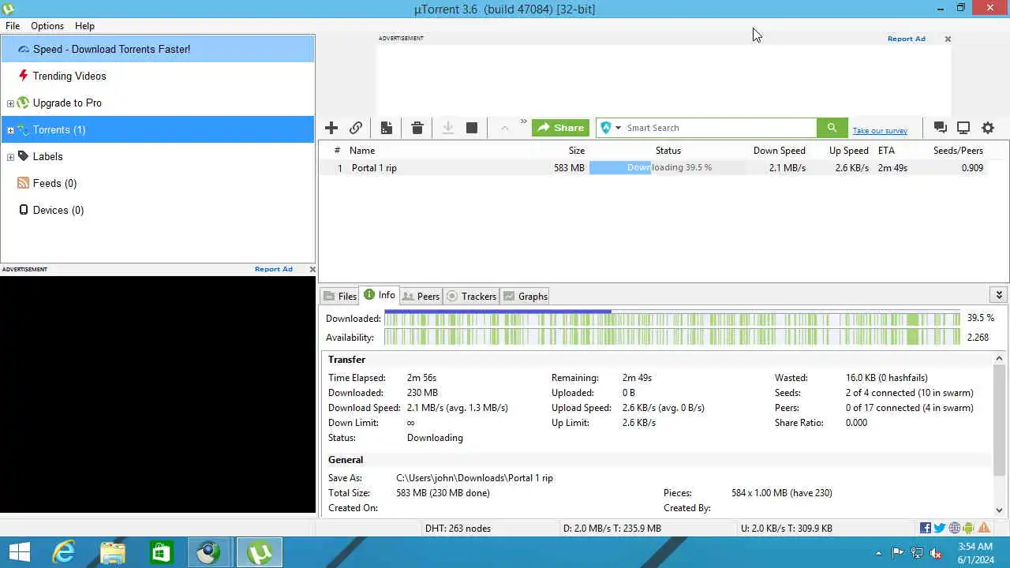Click the Downloading 39.5 % progress bar
This screenshot has height=568, width=1010.
[668, 168]
